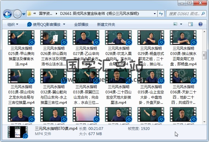Open Help via the question mark icon

coord(200,24)
